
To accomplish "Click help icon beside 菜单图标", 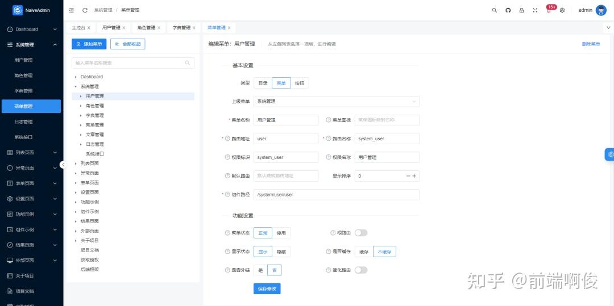I will 329,120.
